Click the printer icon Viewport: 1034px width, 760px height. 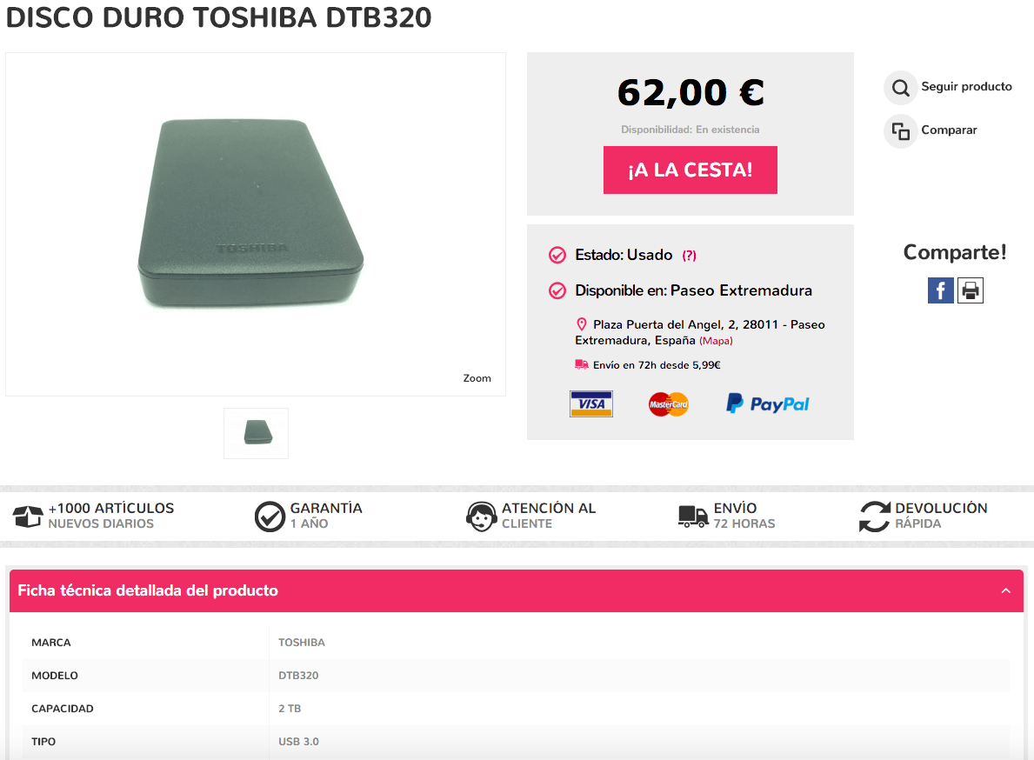[971, 290]
